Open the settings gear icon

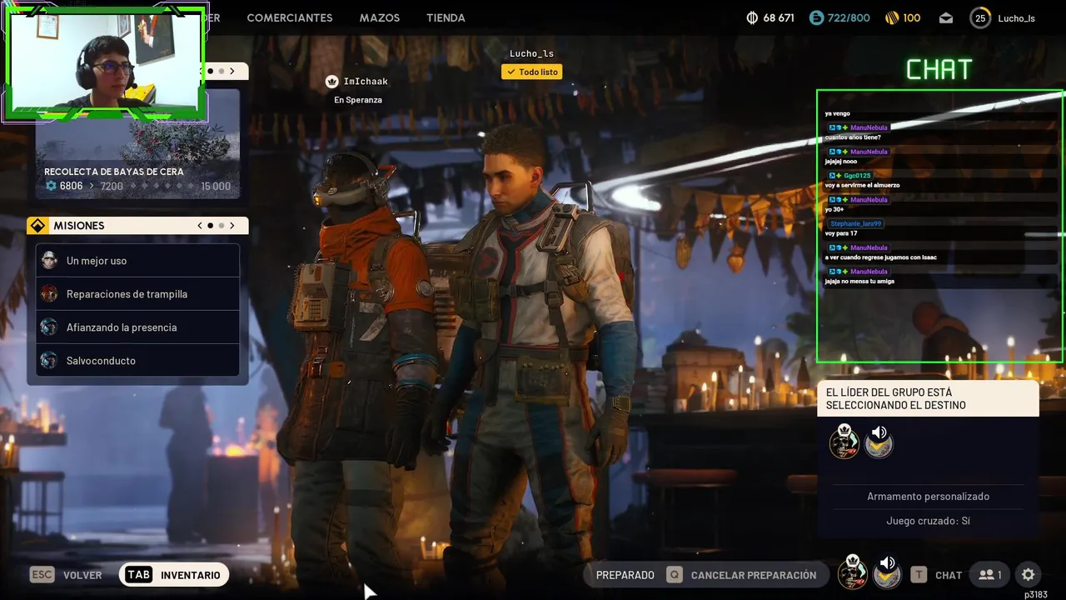click(1029, 574)
